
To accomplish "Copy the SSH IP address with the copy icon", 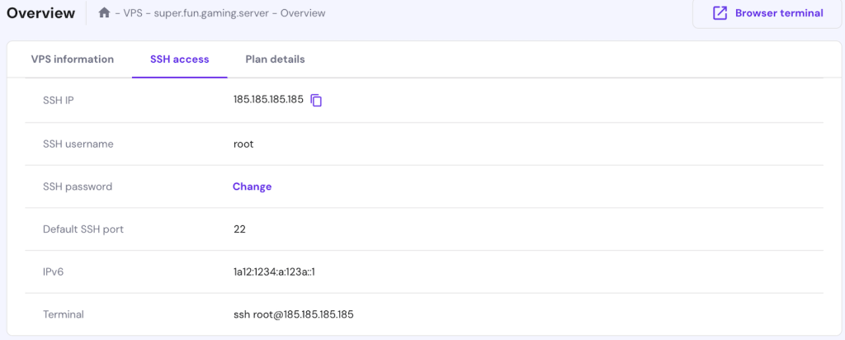I will pos(316,101).
